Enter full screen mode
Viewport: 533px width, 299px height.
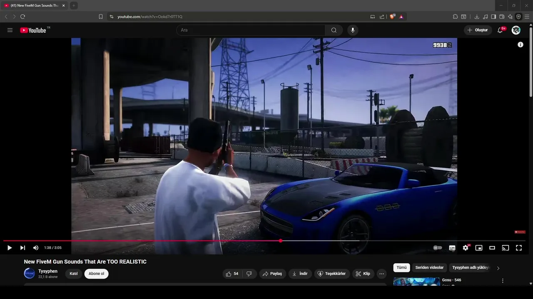tap(519, 248)
